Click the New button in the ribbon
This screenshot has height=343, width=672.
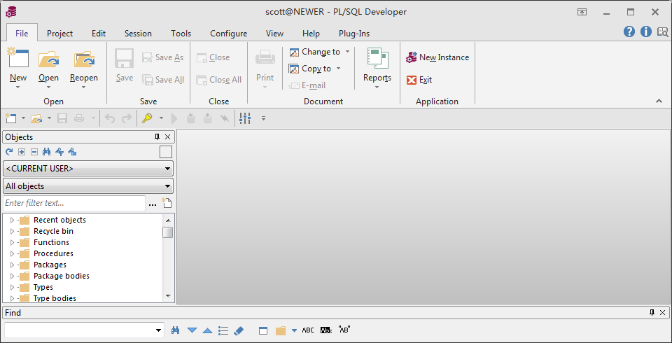coord(18,69)
